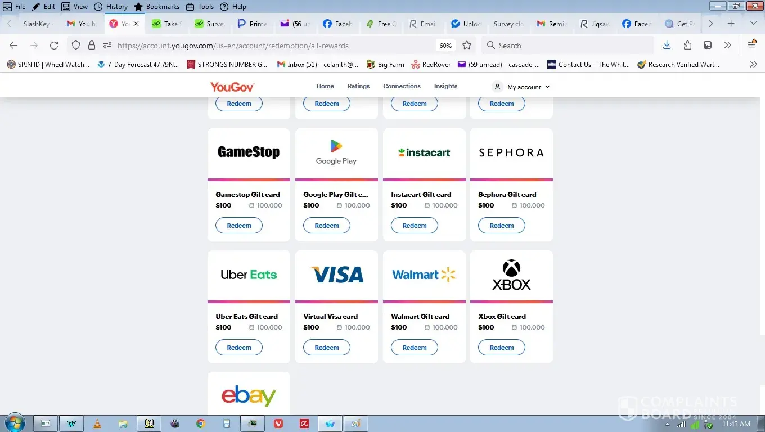Open the Edit menu

[44, 7]
